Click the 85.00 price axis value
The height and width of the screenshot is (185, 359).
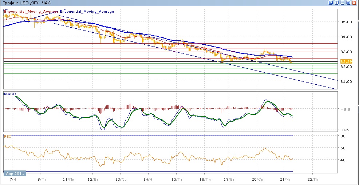pyautogui.click(x=345, y=22)
